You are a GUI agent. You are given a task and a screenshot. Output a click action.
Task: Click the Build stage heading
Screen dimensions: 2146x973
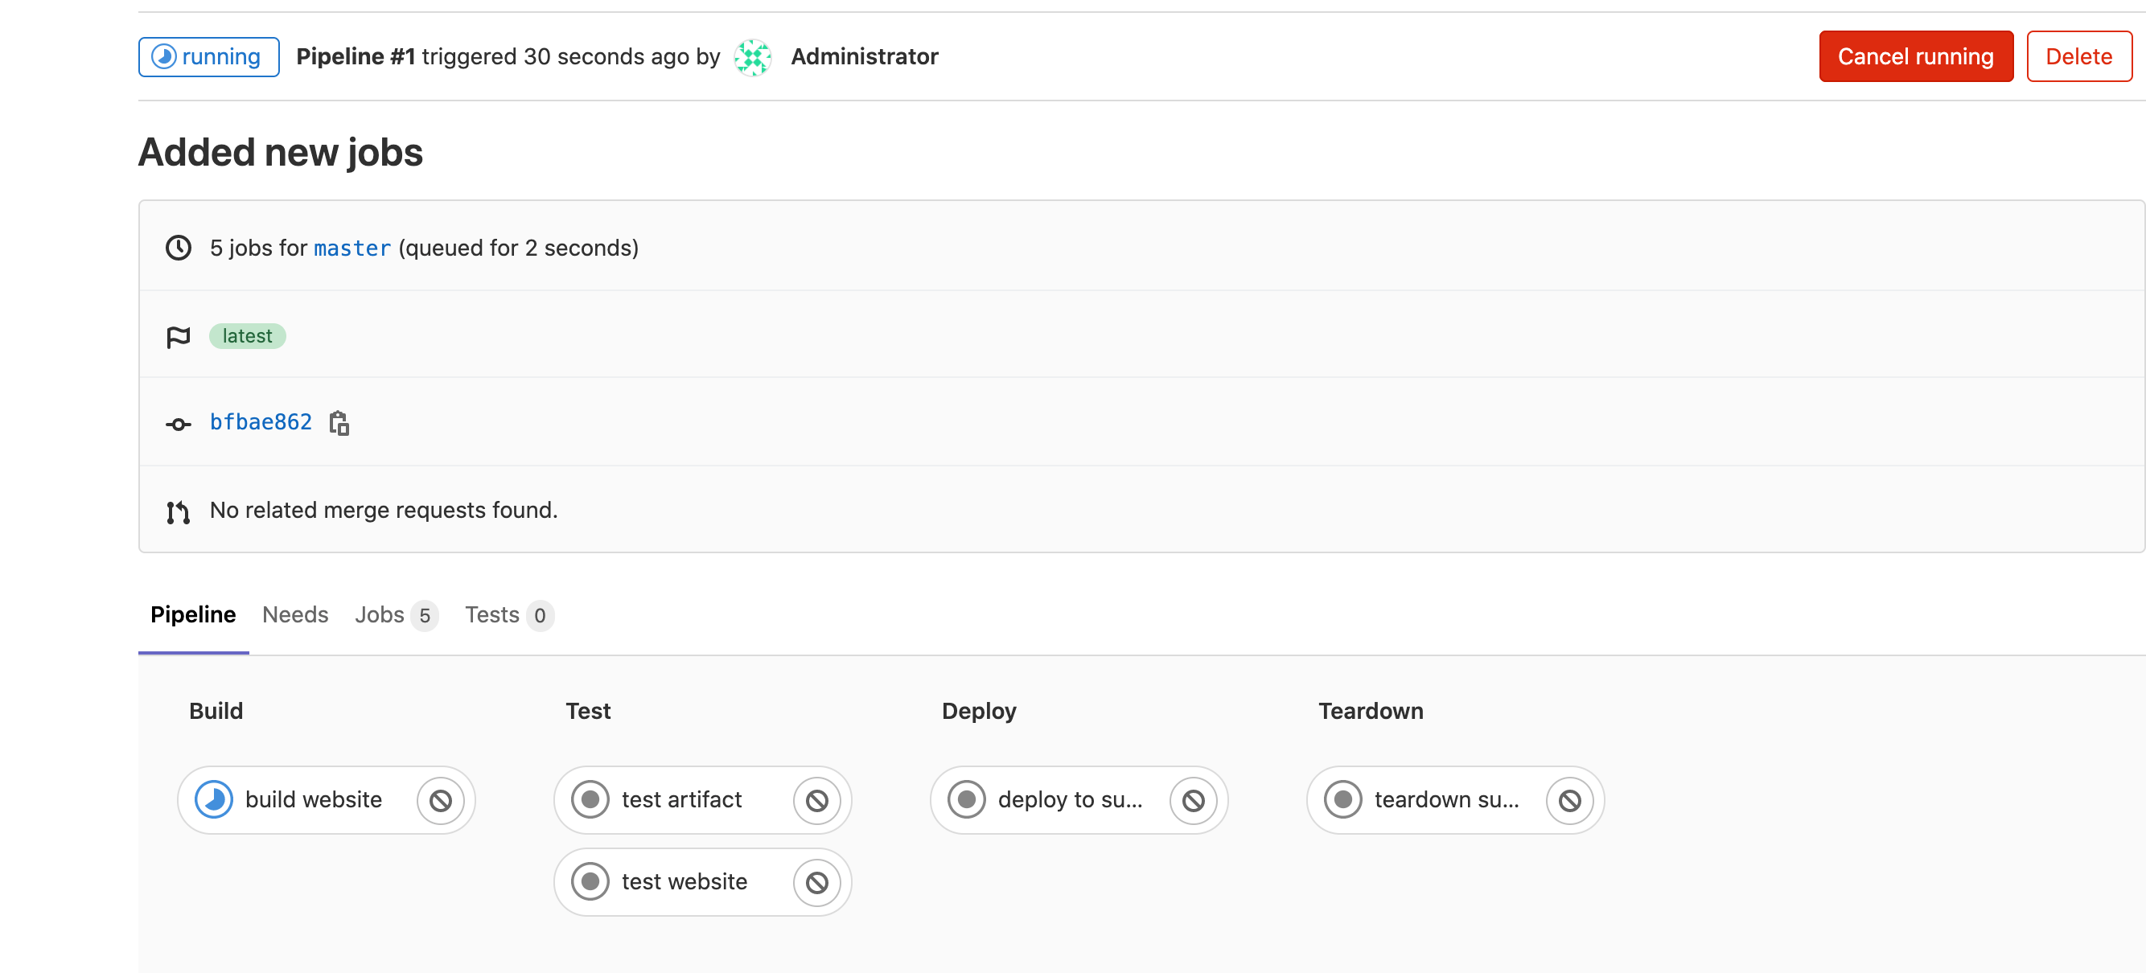point(216,711)
